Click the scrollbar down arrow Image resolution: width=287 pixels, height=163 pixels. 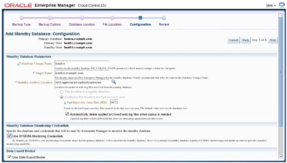click(281, 156)
